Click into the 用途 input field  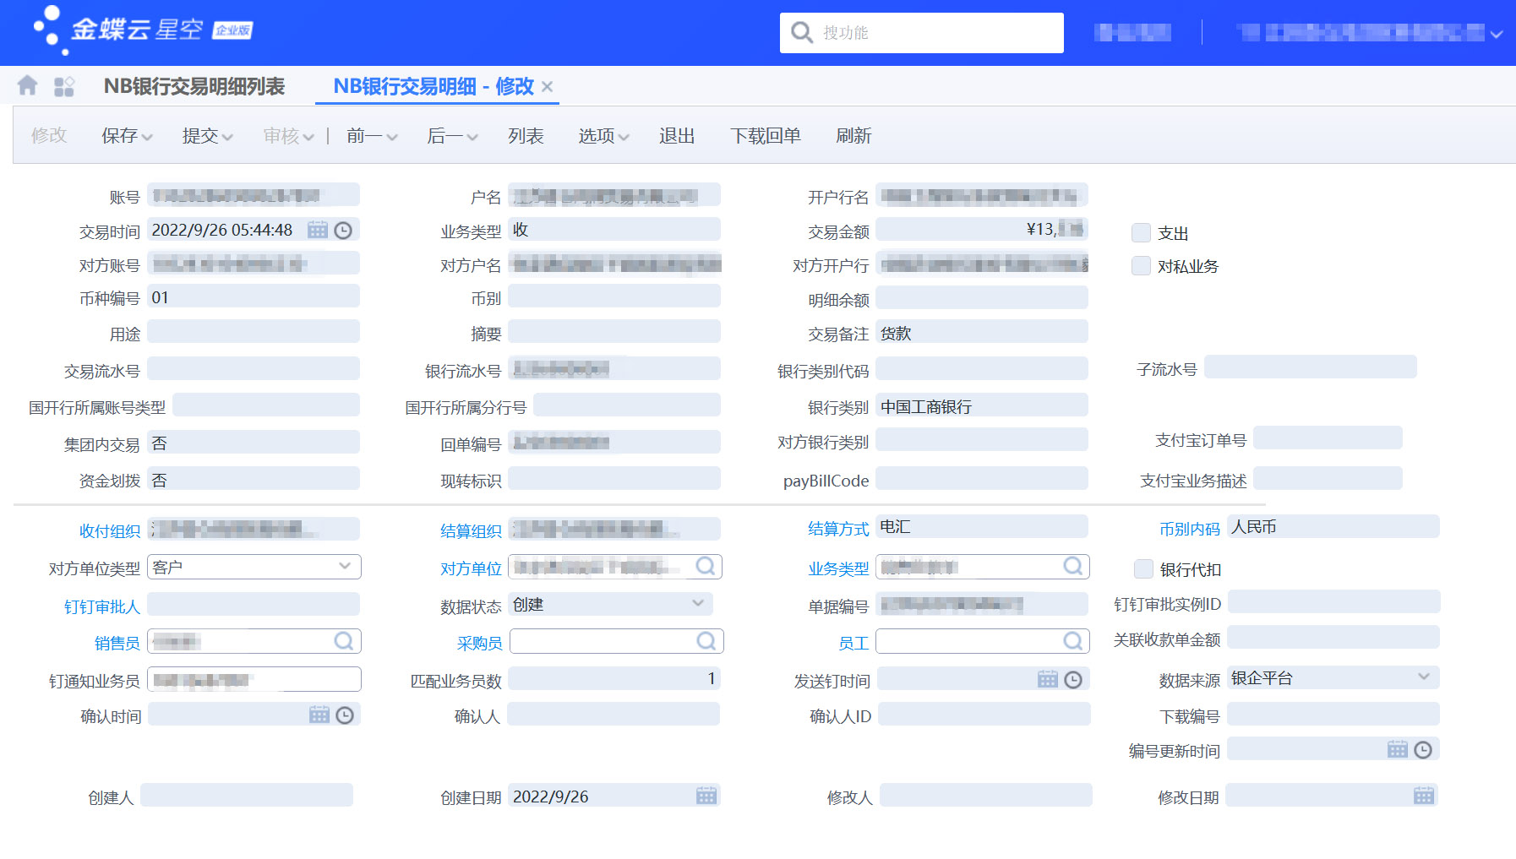(254, 332)
